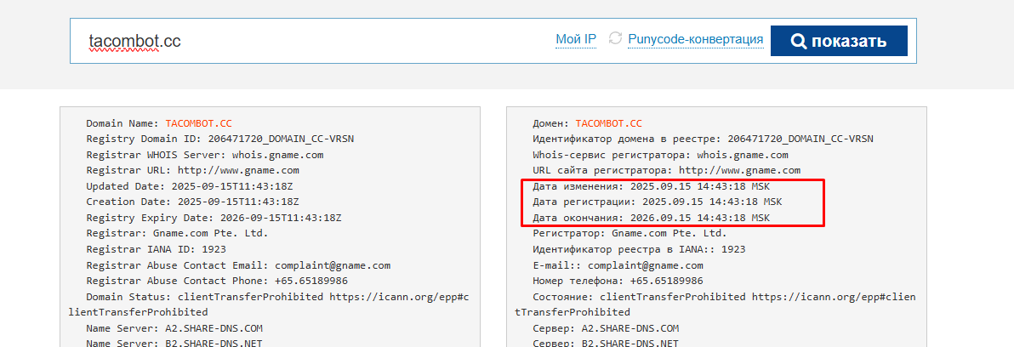Click complaint@gname.com in the E-mail:: line
1014x347 pixels.
653,265
